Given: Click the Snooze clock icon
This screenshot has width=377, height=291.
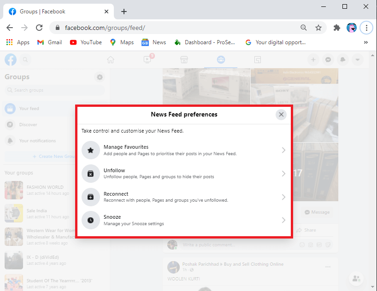Looking at the screenshot, I should point(91,220).
